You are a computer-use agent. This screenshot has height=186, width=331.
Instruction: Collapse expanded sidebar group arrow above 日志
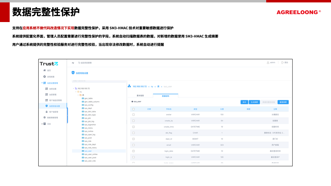click(x=42, y=83)
